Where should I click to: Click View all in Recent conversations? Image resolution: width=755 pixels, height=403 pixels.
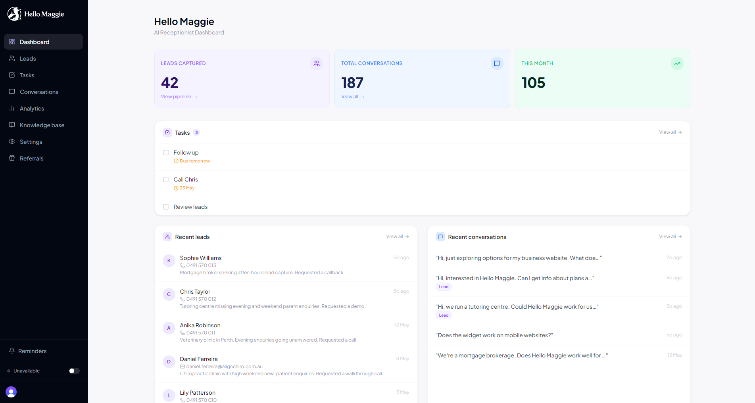pyautogui.click(x=670, y=237)
